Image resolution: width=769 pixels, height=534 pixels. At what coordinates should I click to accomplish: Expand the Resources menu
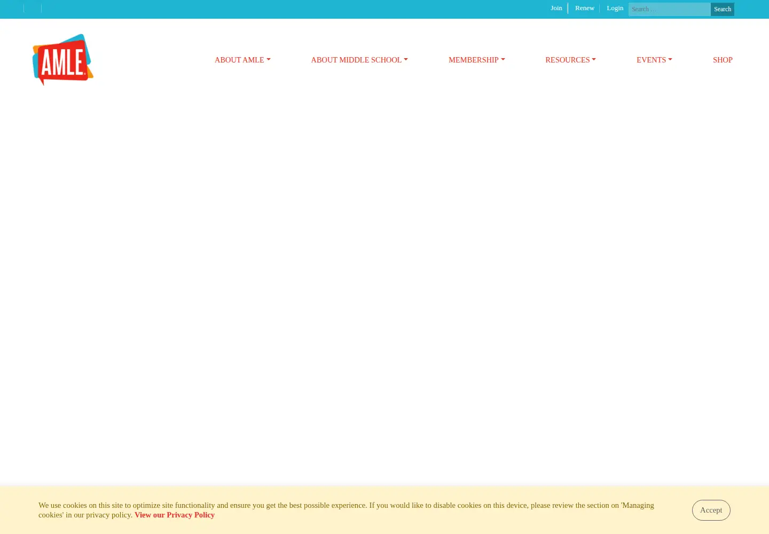point(570,60)
